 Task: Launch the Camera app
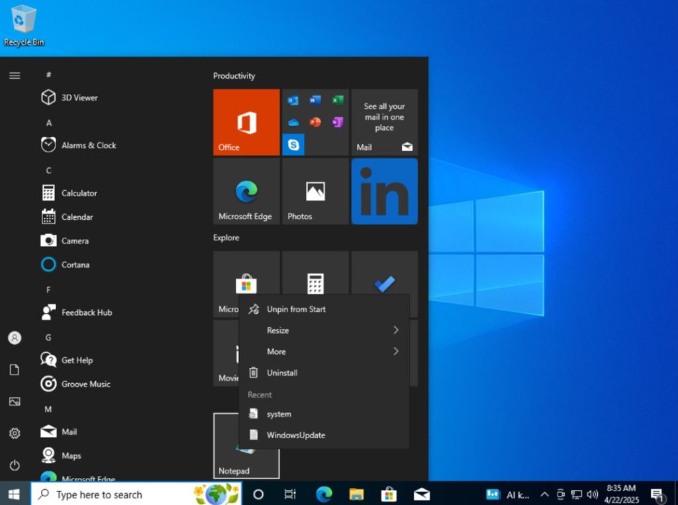(75, 241)
